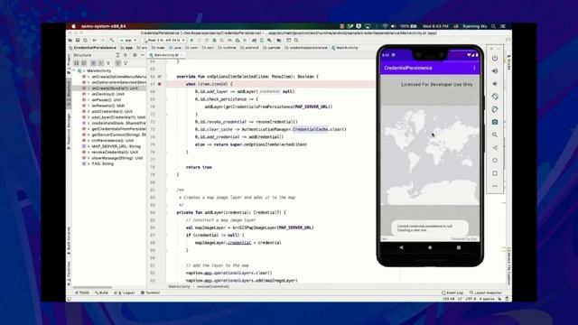
Task: Click the Open folder icon in the toolbar
Action: pyautogui.click(x=70, y=40)
